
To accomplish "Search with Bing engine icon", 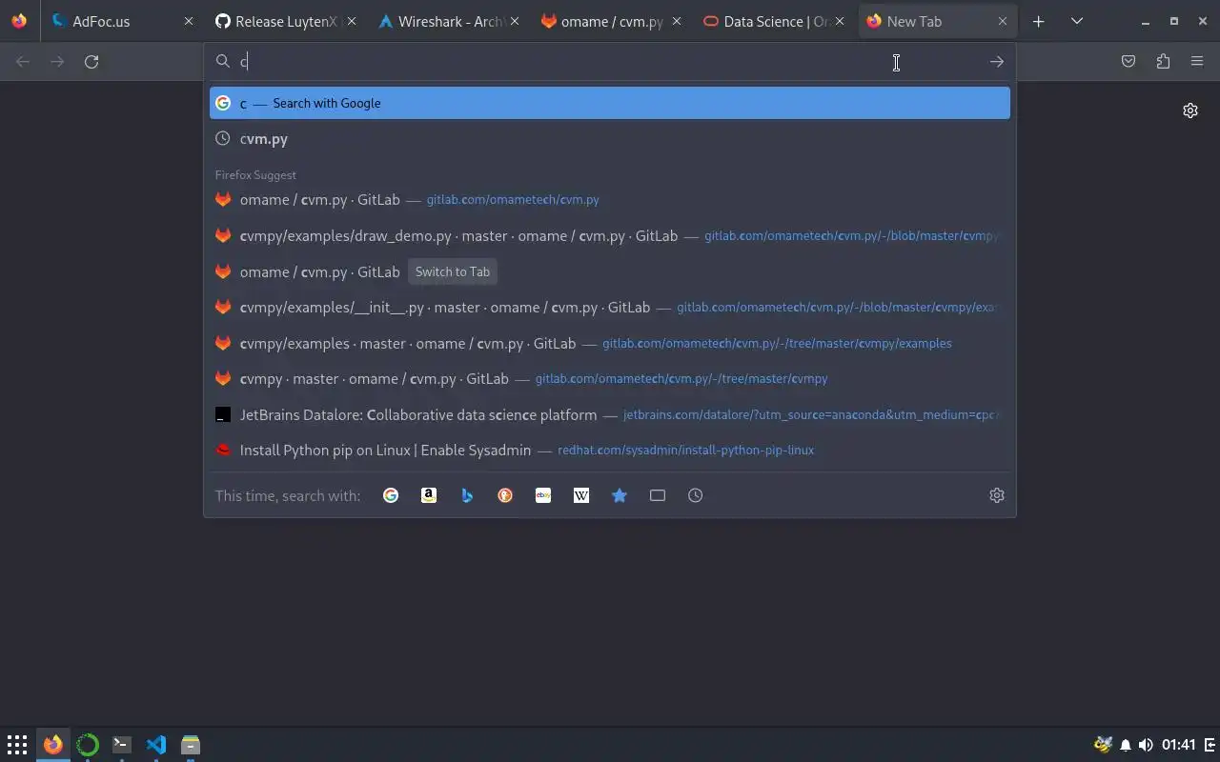I will (x=467, y=495).
